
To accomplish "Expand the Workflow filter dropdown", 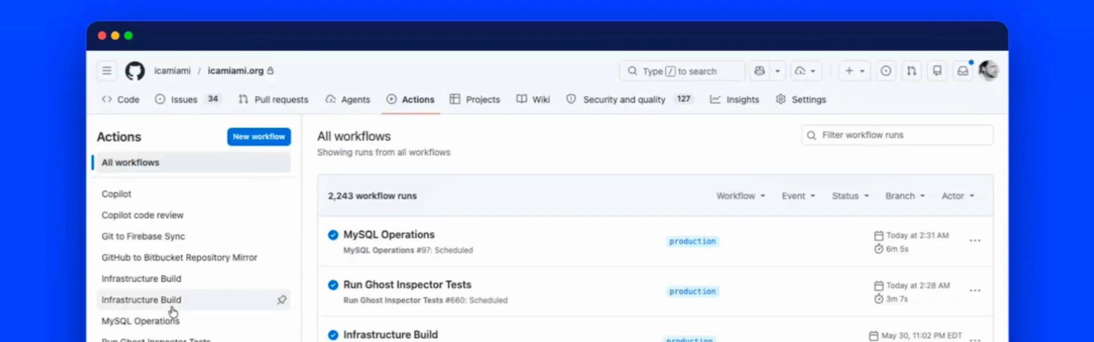I will [x=741, y=196].
